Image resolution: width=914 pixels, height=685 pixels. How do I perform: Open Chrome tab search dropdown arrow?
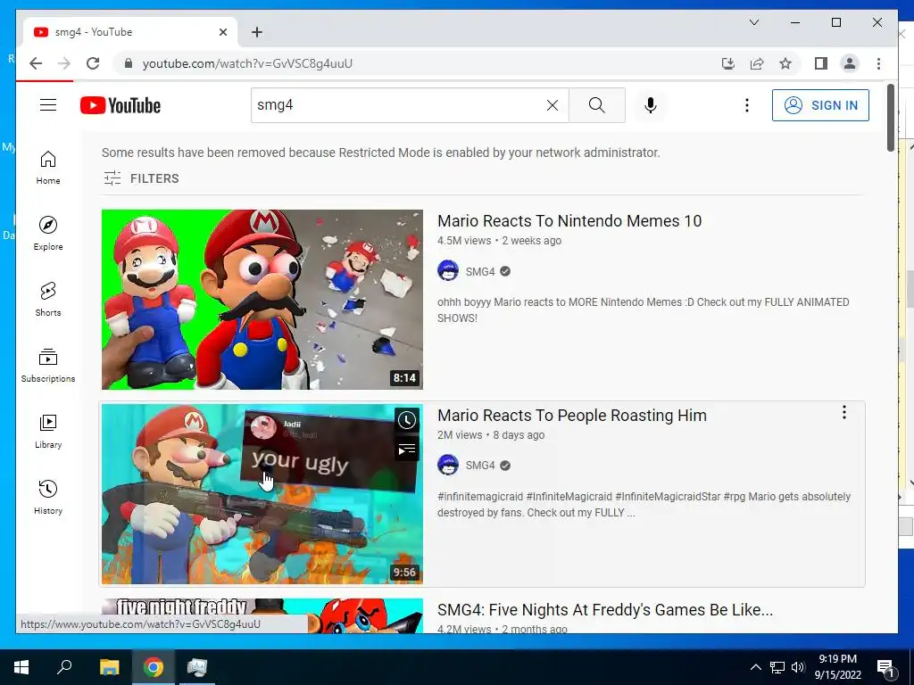click(x=753, y=22)
